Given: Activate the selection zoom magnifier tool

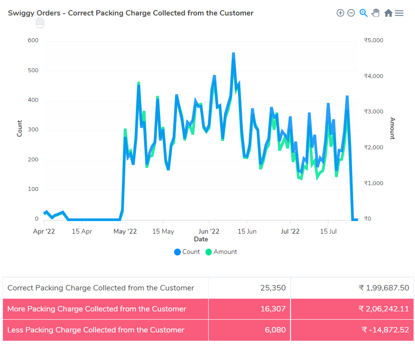Looking at the screenshot, I should (x=363, y=13).
